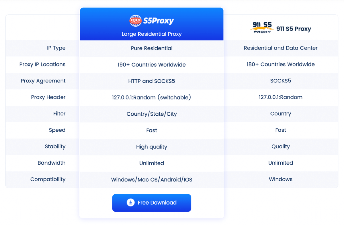Select the Large Residential Proxy subtitle

pyautogui.click(x=152, y=34)
